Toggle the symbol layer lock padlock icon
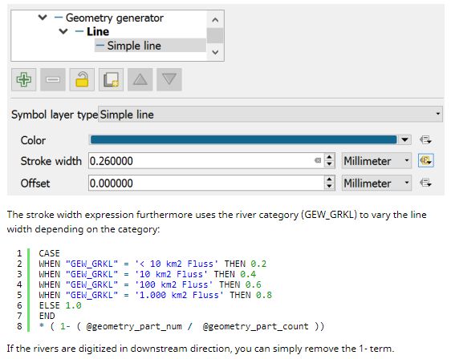Screen dimensions: 451x359 point(82,79)
